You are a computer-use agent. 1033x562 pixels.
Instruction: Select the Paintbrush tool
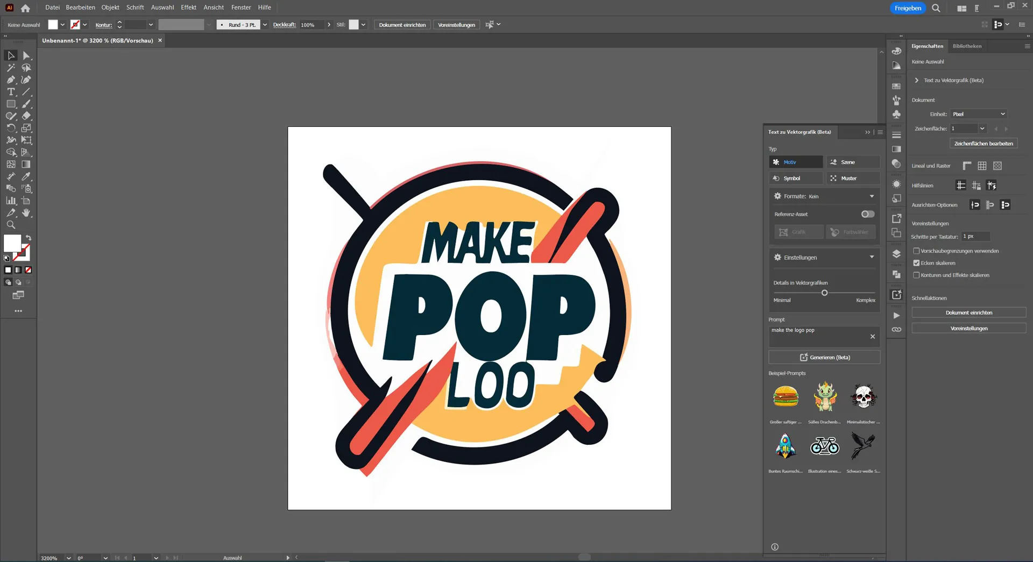(26, 104)
